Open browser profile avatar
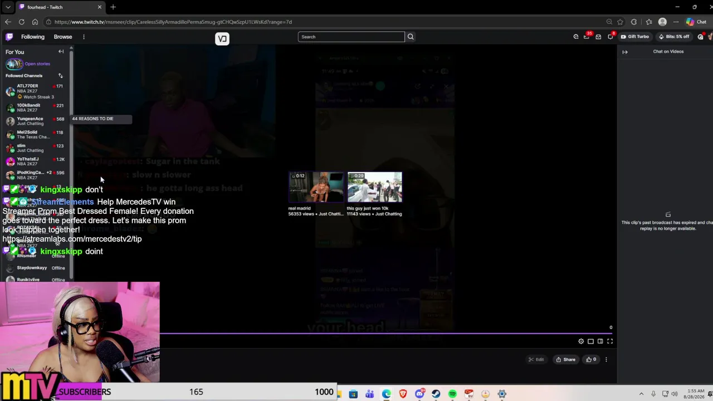The image size is (713, 401). point(662,22)
